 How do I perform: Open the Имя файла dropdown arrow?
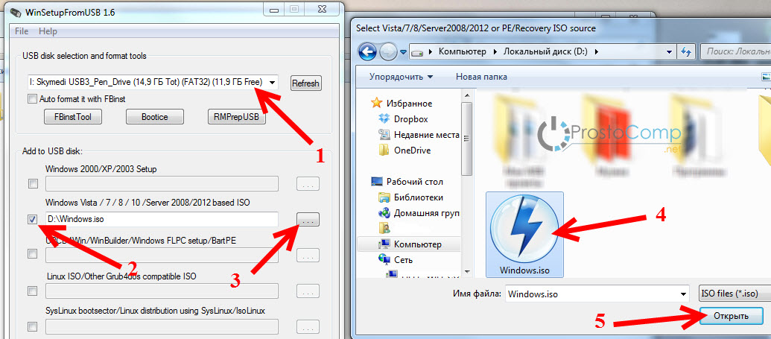(683, 294)
